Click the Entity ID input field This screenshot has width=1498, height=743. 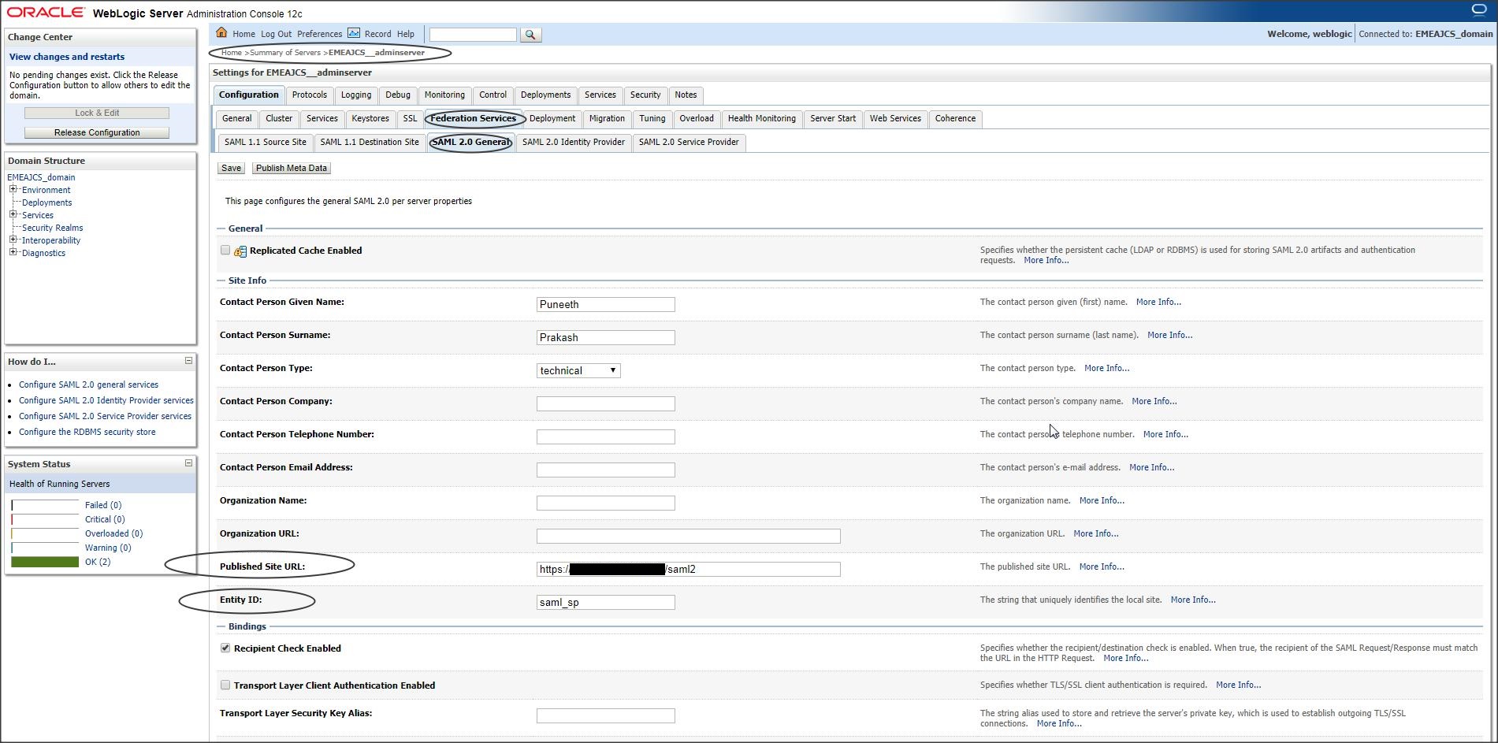pyautogui.click(x=605, y=602)
